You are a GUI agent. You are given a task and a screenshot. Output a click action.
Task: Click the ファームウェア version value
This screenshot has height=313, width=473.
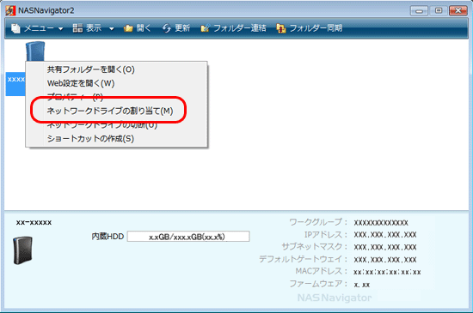pos(362,285)
